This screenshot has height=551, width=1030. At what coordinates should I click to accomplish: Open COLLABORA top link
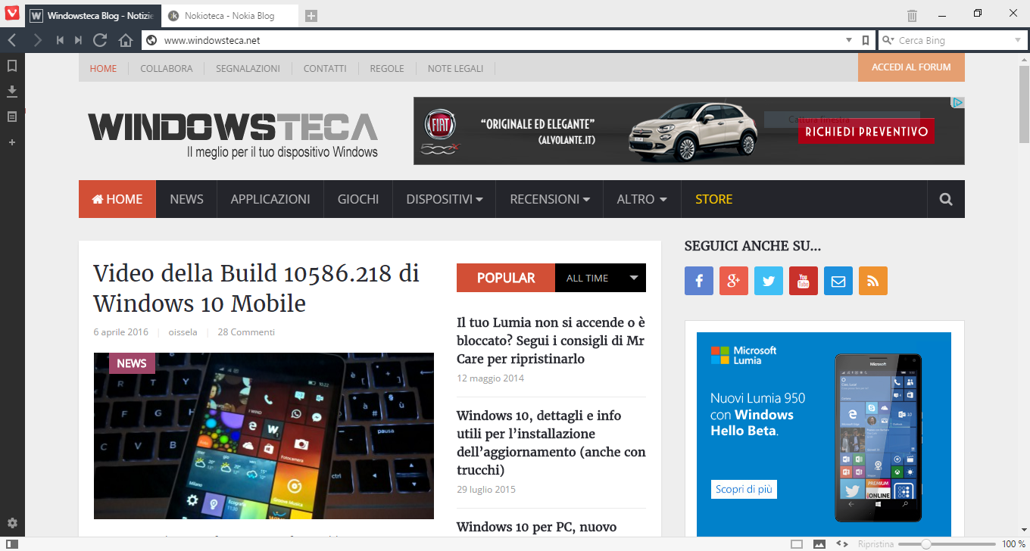pos(167,68)
